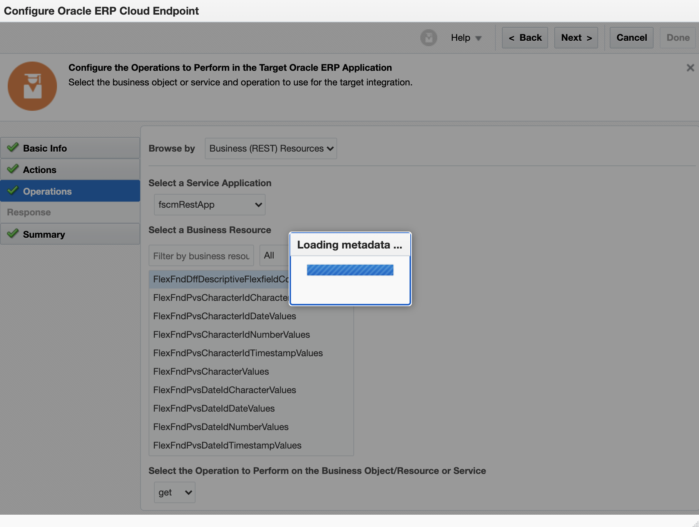The width and height of the screenshot is (699, 527).
Task: Click the loading metadata progress bar
Action: click(x=350, y=270)
